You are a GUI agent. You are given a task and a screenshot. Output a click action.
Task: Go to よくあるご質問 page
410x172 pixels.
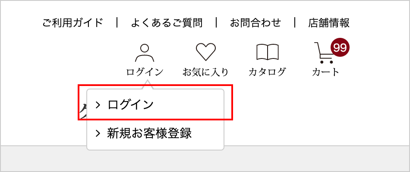click(x=167, y=23)
